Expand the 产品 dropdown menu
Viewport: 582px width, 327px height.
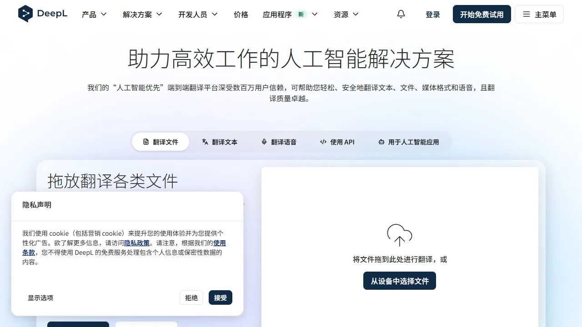click(94, 15)
